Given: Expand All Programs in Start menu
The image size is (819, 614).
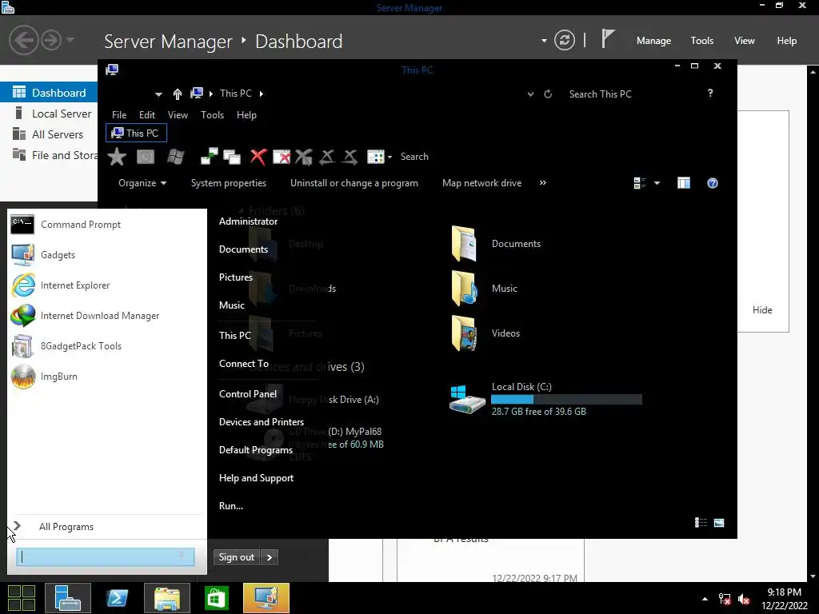Looking at the screenshot, I should tap(107, 527).
